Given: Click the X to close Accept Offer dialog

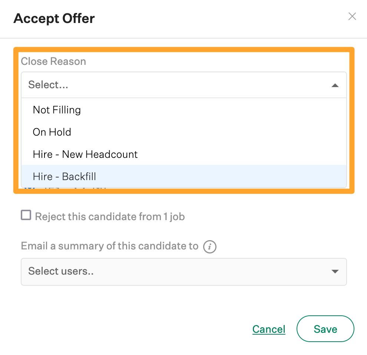Looking at the screenshot, I should 352,16.
